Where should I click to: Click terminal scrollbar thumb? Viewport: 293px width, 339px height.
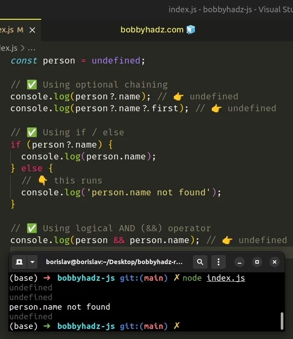282,321
